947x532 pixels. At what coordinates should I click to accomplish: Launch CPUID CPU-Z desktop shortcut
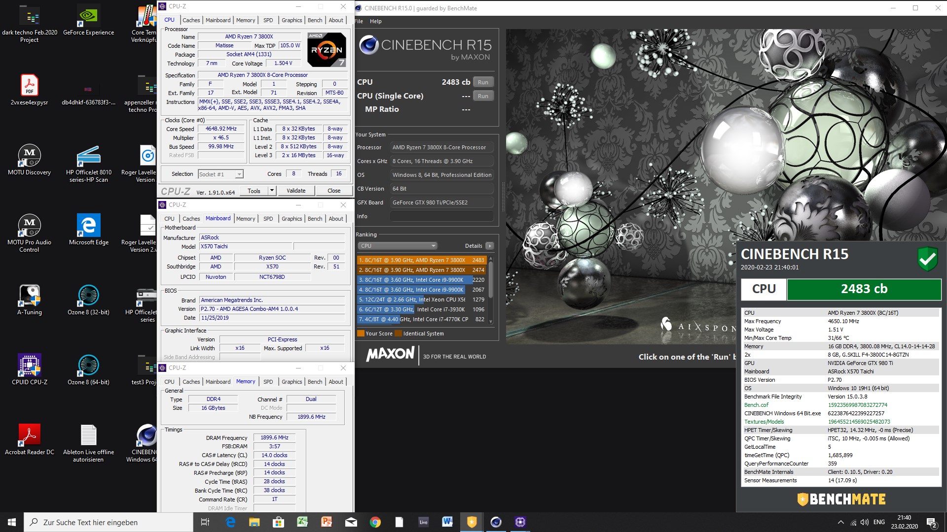point(30,370)
